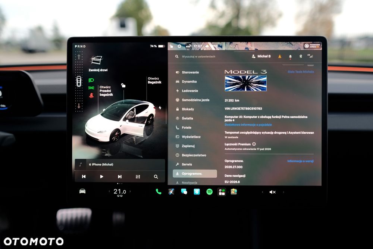
Task: Lower volume with left chevron
Action: click(262, 192)
